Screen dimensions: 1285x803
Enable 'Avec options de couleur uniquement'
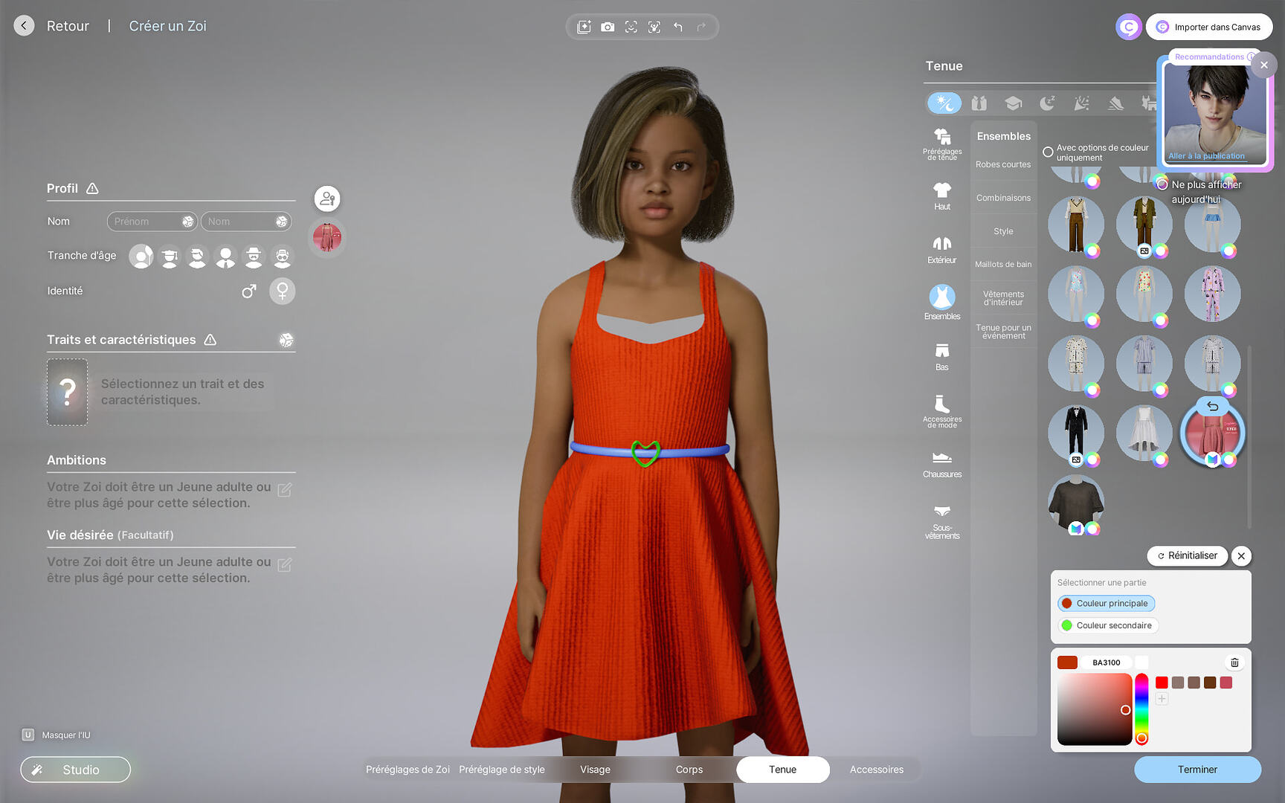coord(1048,152)
